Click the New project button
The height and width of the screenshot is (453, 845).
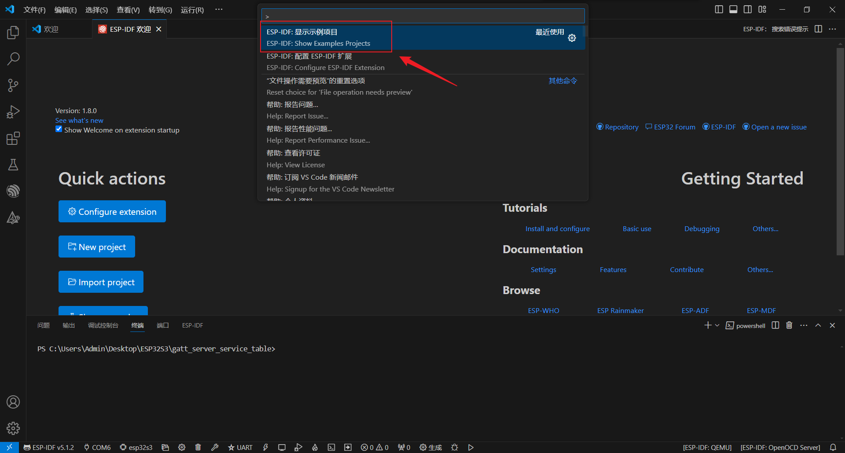pos(97,247)
